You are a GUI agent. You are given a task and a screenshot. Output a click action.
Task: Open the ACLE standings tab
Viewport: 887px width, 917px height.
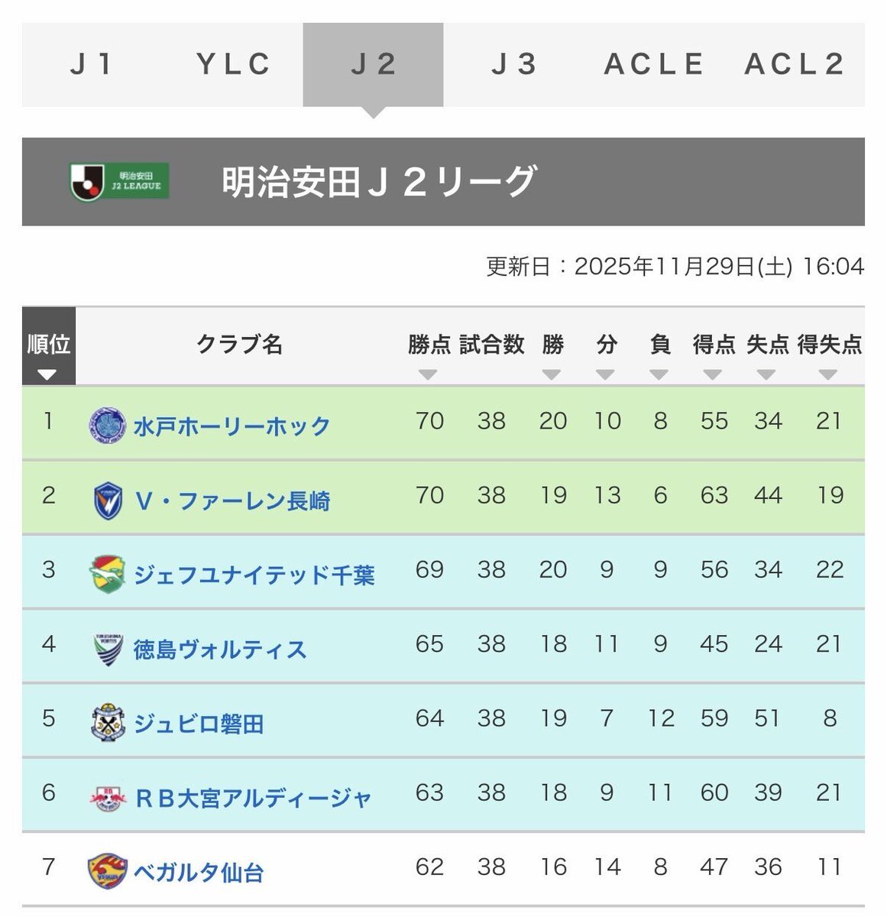point(653,63)
